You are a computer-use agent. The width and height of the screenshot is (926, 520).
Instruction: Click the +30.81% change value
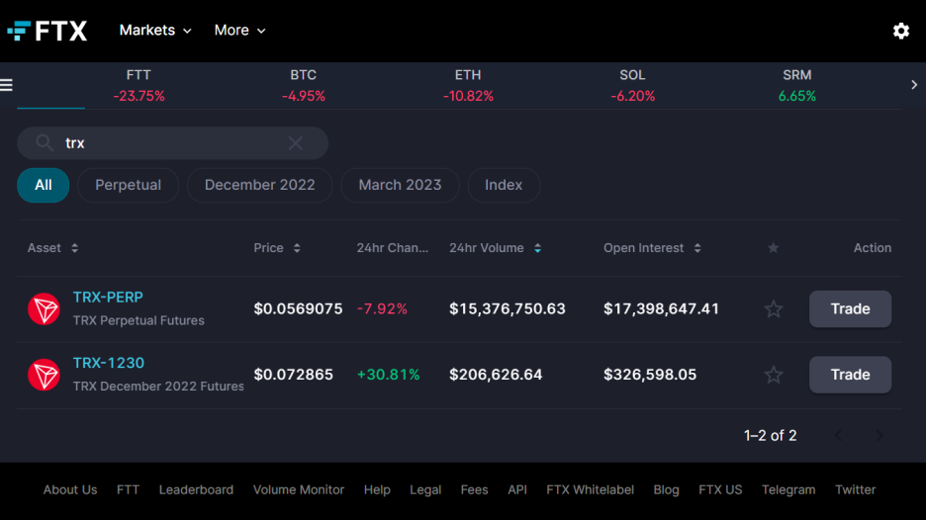pos(389,375)
